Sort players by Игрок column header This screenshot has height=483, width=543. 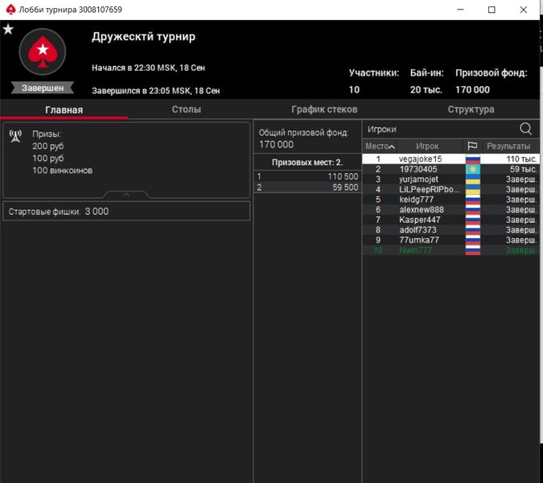(x=427, y=147)
